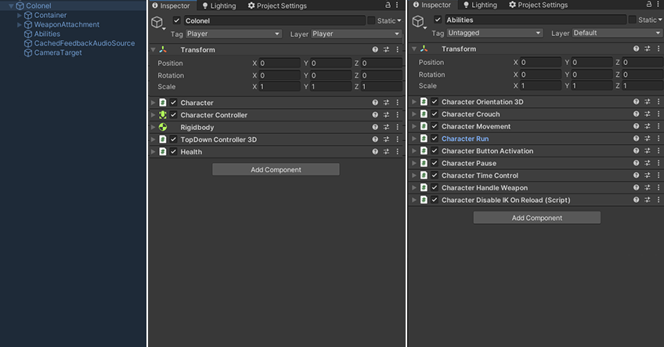664x347 pixels.
Task: Click Add Component in Colonel inspector
Action: pyautogui.click(x=276, y=169)
